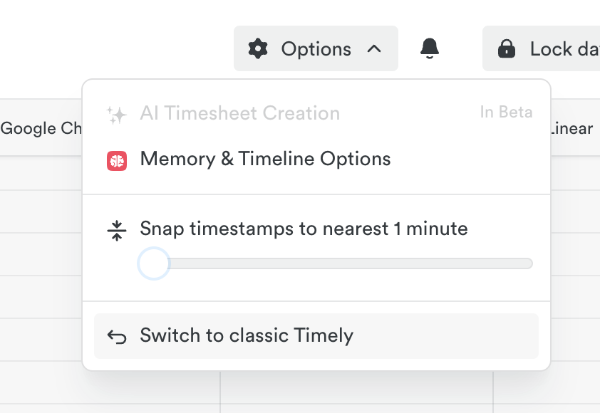Open Memory & Timeline Options entry
The width and height of the screenshot is (600, 413).
[265, 158]
